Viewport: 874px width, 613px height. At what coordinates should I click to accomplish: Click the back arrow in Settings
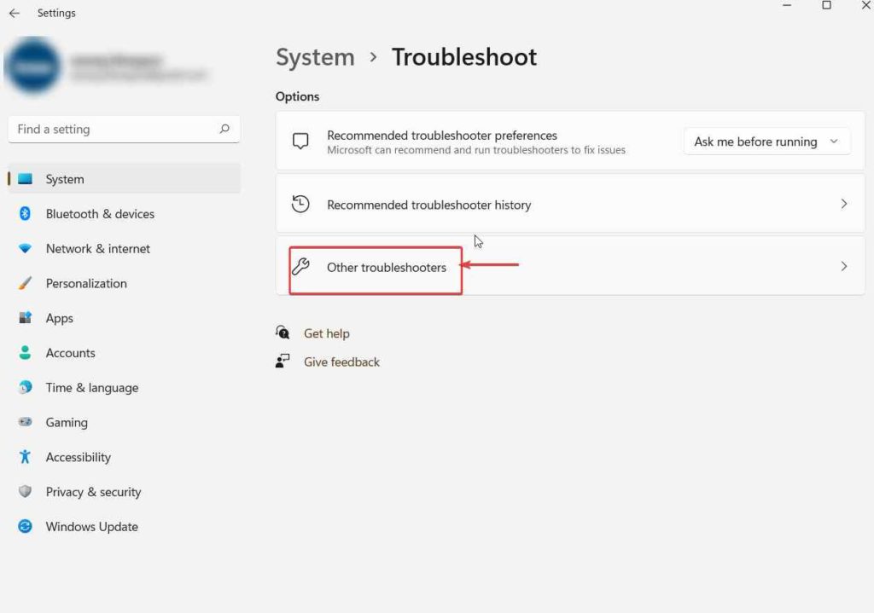(x=15, y=13)
